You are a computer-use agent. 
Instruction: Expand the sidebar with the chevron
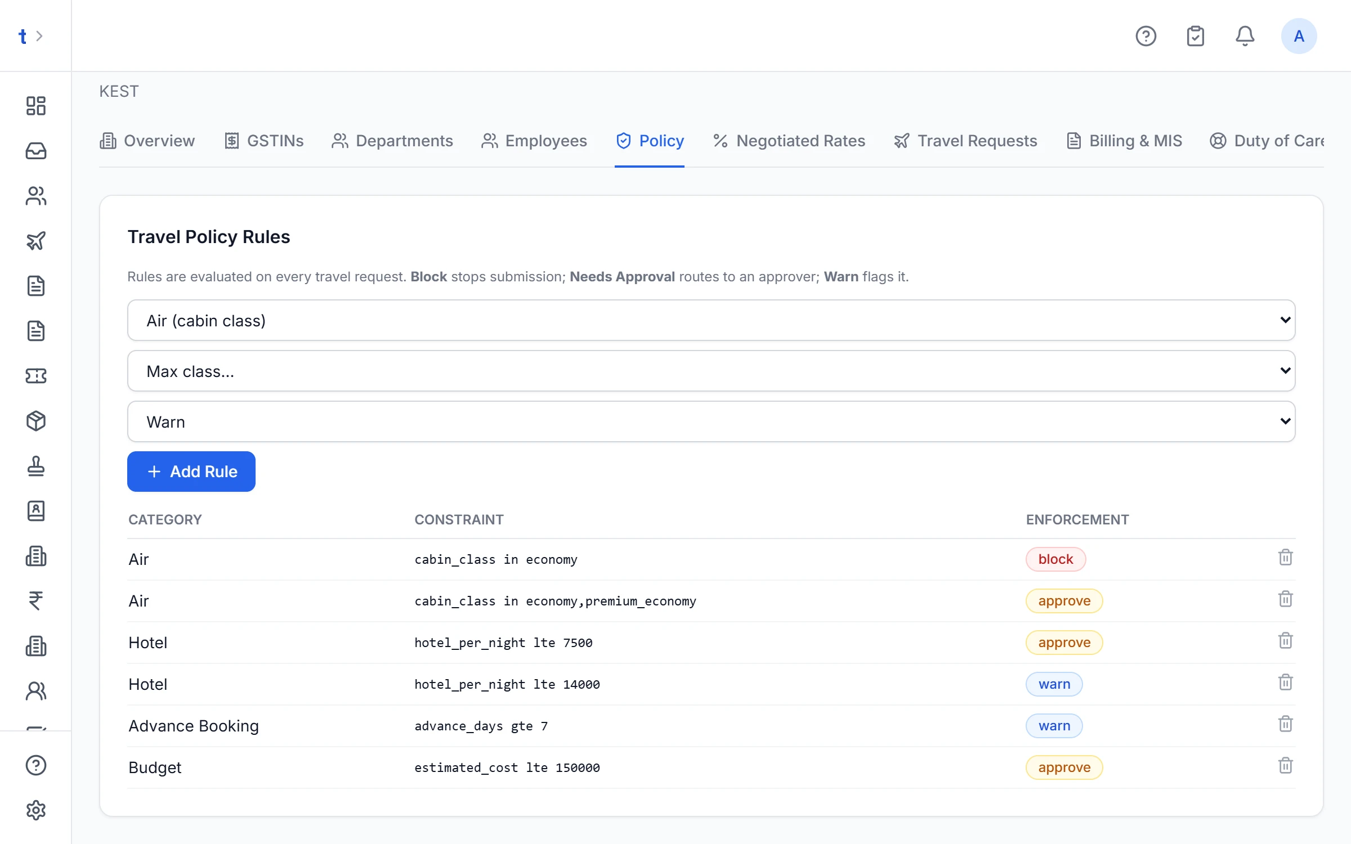(x=39, y=36)
